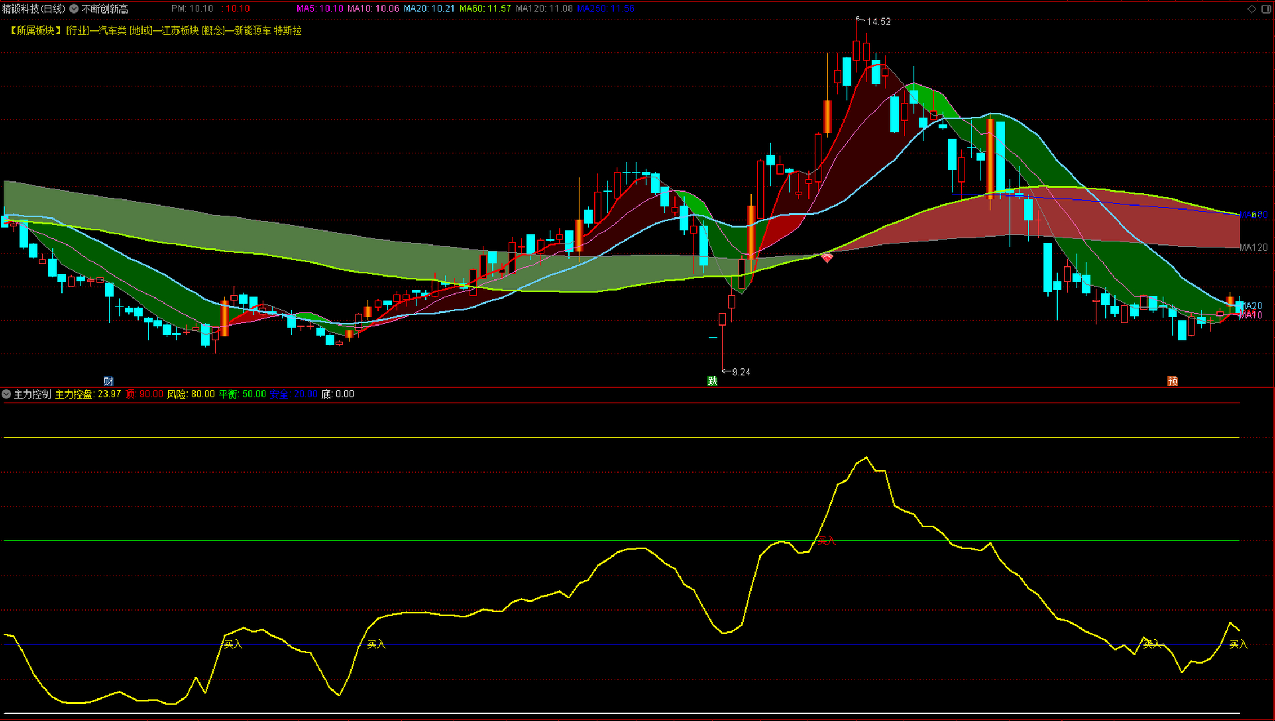Click the diamond icon at chart top-right
Image resolution: width=1275 pixels, height=721 pixels.
pyautogui.click(x=1252, y=8)
